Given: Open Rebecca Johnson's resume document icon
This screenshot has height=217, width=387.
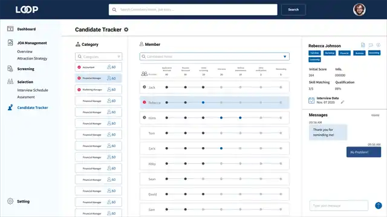Looking at the screenshot, I should [363, 45].
